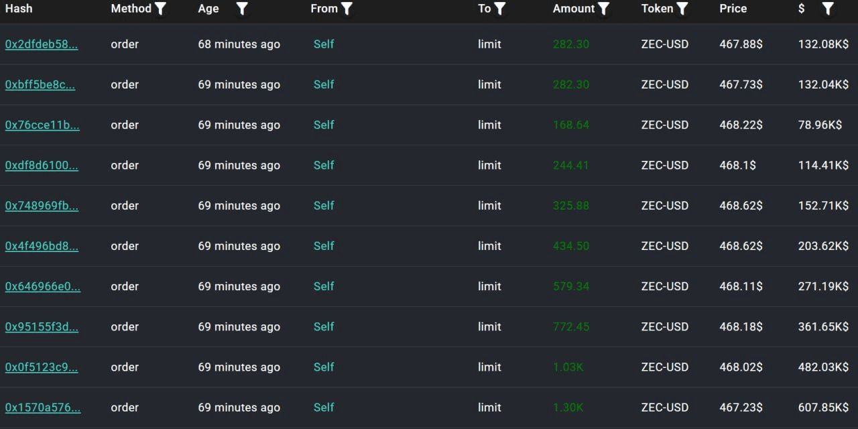858x429 pixels.
Task: Select price 467.88$
Action: pos(741,44)
